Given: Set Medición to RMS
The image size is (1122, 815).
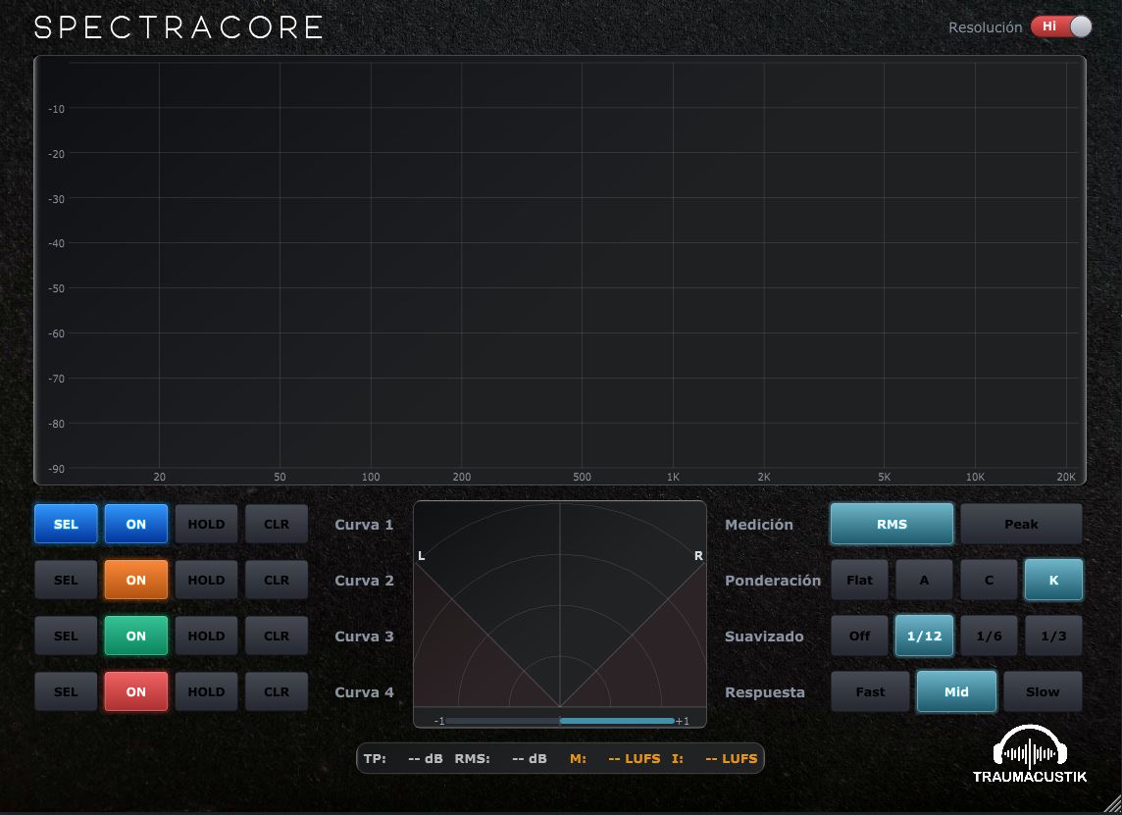Looking at the screenshot, I should pyautogui.click(x=892, y=524).
